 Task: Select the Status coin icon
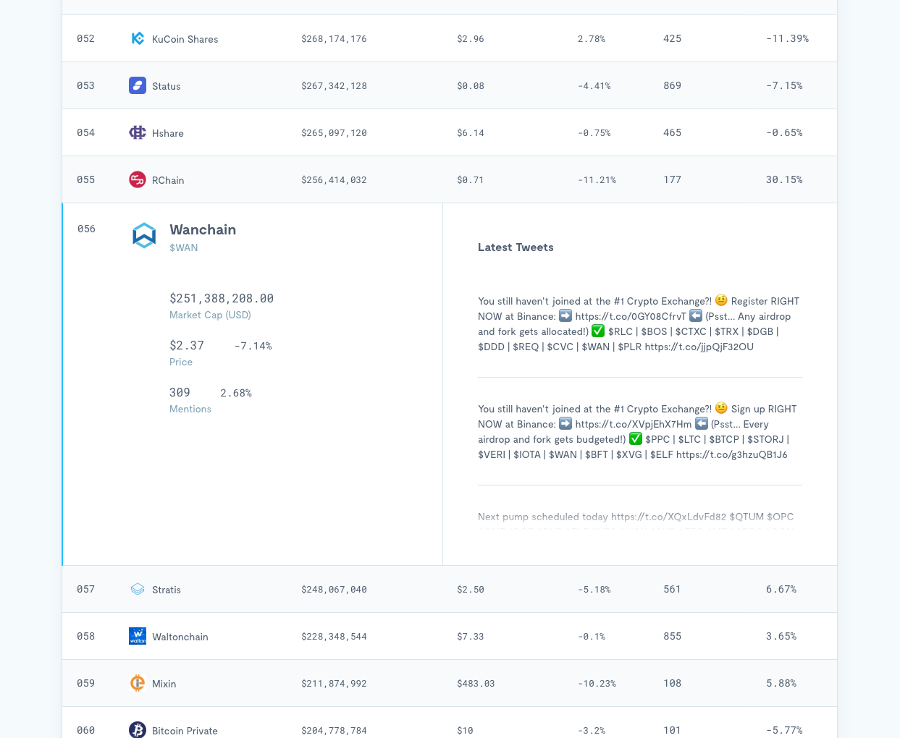(x=138, y=85)
